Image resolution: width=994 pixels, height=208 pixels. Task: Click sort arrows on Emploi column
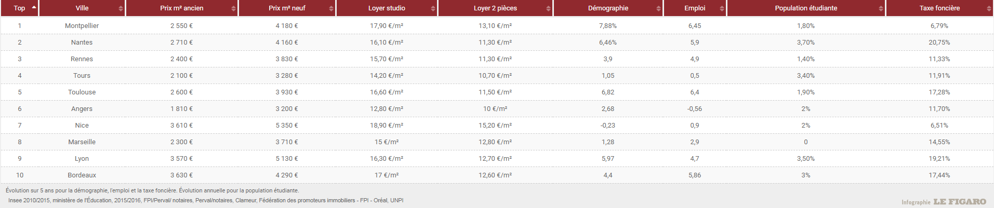pos(722,8)
